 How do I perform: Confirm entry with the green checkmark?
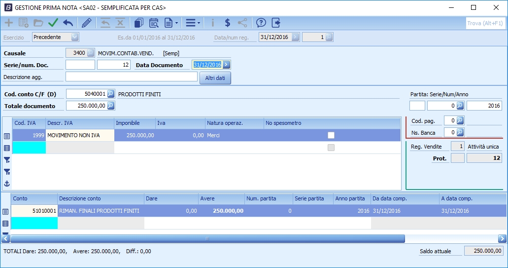[53, 23]
